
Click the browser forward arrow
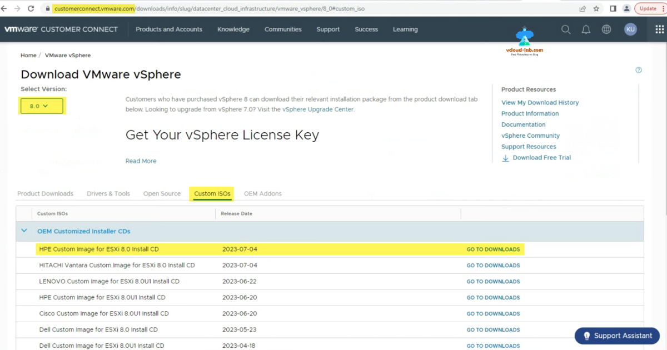[x=18, y=9]
